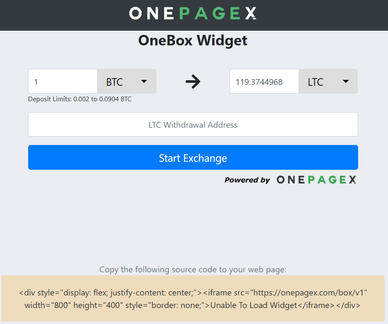Click the OnePageX logo in the header
388x324 pixels.
tap(193, 13)
